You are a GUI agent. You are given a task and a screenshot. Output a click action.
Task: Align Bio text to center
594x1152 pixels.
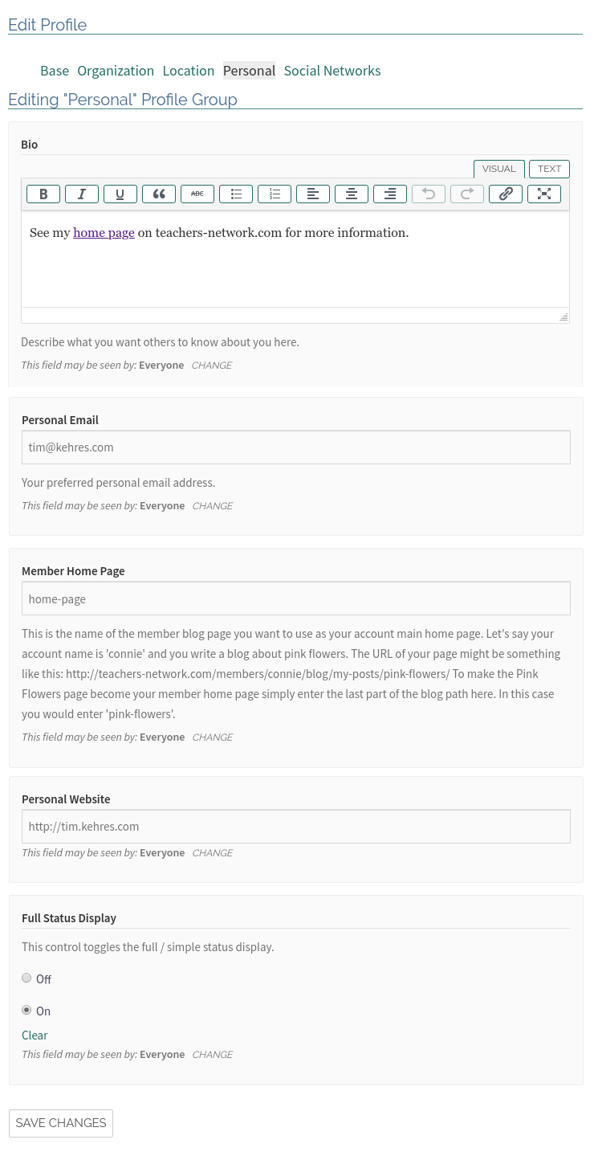tap(352, 194)
